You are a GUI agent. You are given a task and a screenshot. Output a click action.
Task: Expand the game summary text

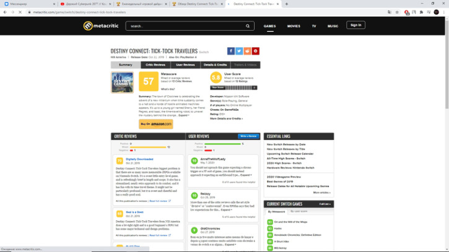pyautogui.click(x=183, y=115)
